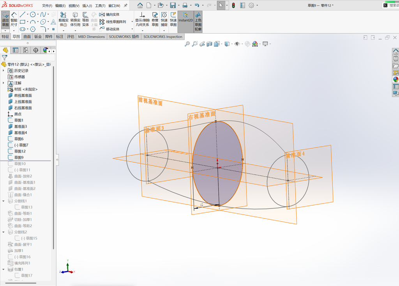399x286 pixels.
Task: Select the Ellipse sketch tool
Action: coord(43,22)
